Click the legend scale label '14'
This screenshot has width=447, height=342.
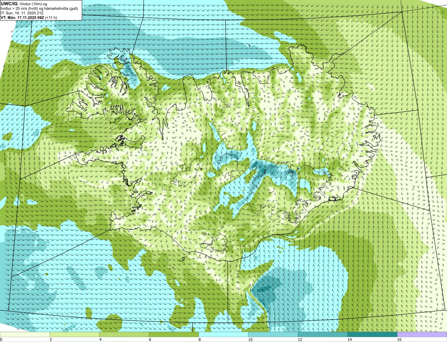pyautogui.click(x=350, y=340)
